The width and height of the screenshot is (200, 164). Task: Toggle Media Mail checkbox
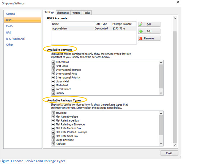[53, 85]
